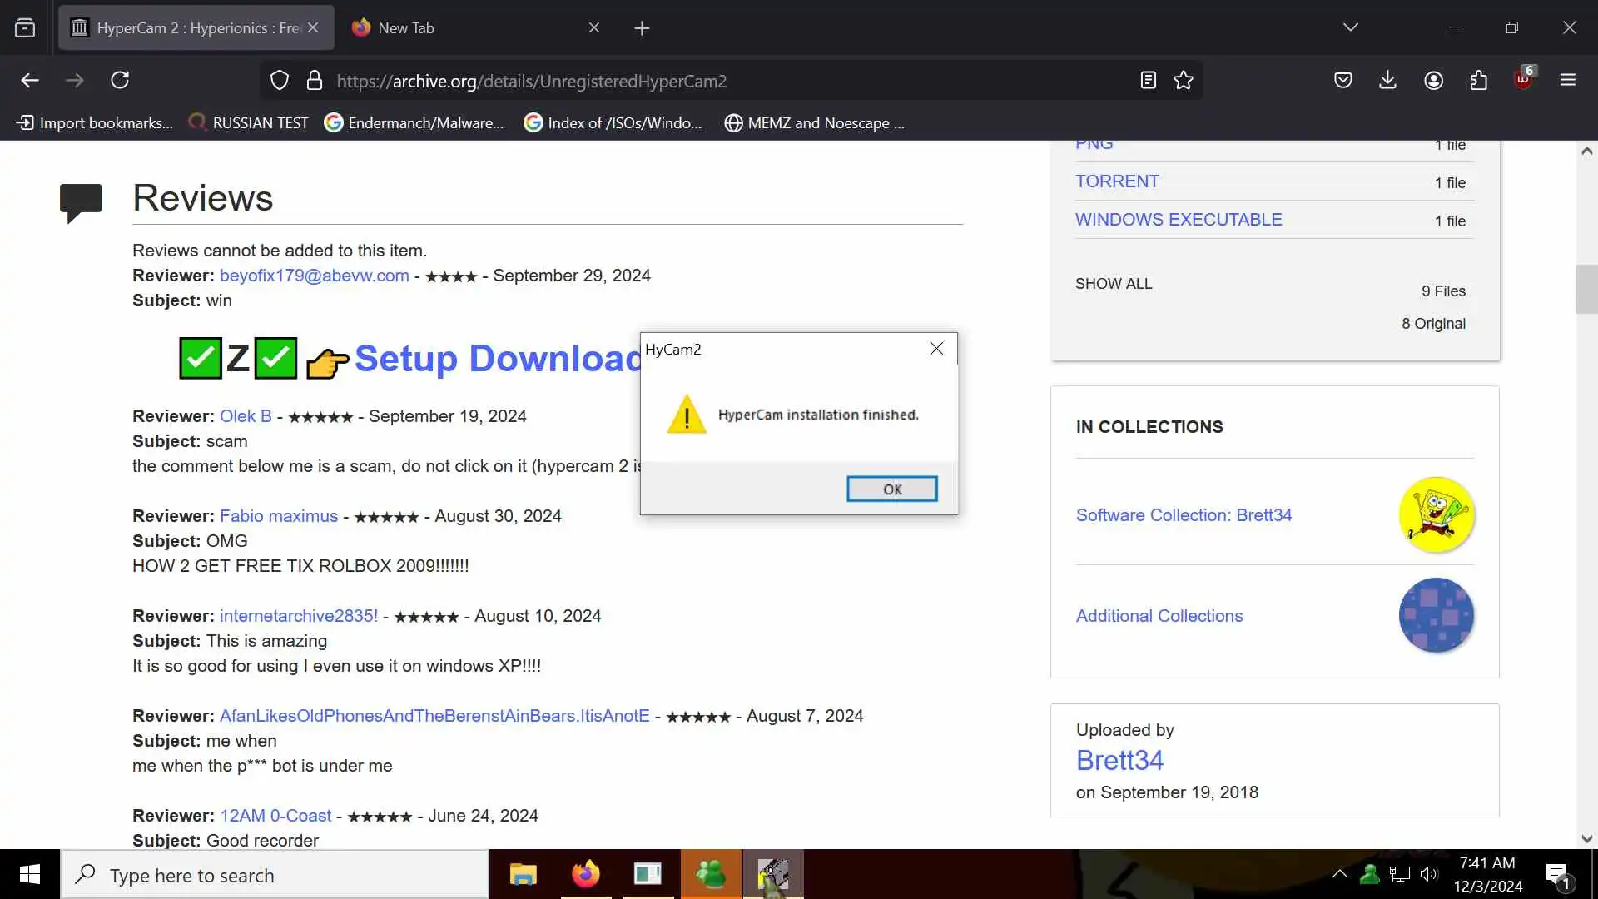This screenshot has height=899, width=1598.
Task: Open the Save to Pocket icon
Action: pyautogui.click(x=1342, y=80)
